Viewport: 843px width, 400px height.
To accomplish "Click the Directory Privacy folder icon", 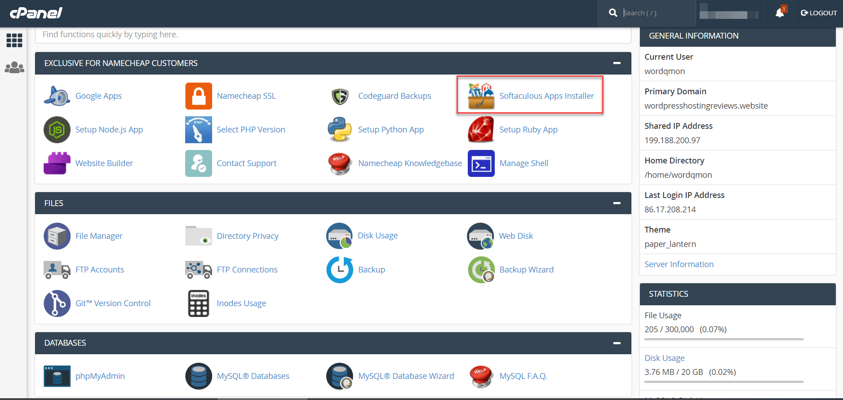I will click(x=199, y=236).
